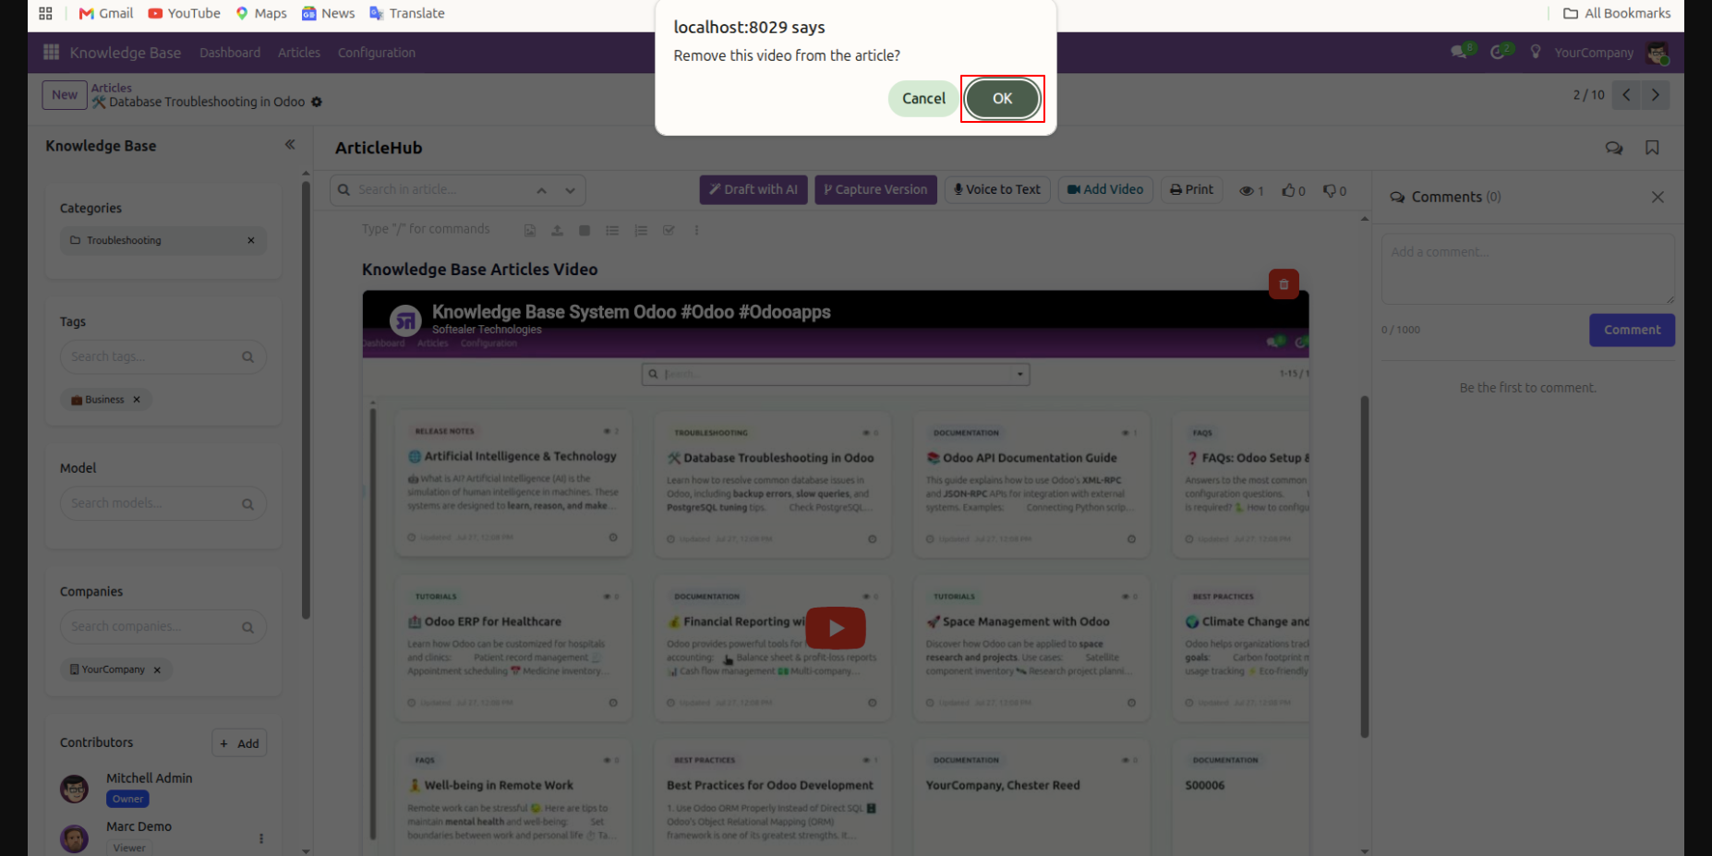Confirm video removal with OK
This screenshot has width=1712, height=856.
click(1002, 98)
